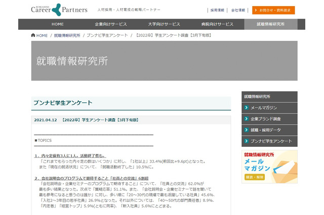The image size is (324, 215).
Task: Select 企業ブランド調査 sidebar item
Action: point(269,119)
